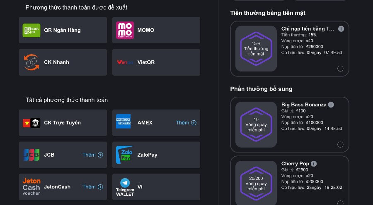Choose CK Trực Tuyến payment method
Viewport: 373px width, 205px height.
pyautogui.click(x=63, y=123)
